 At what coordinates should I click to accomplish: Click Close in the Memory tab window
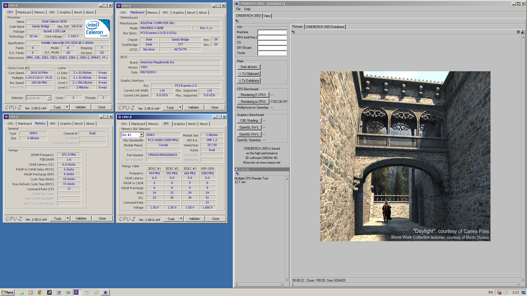(102, 218)
